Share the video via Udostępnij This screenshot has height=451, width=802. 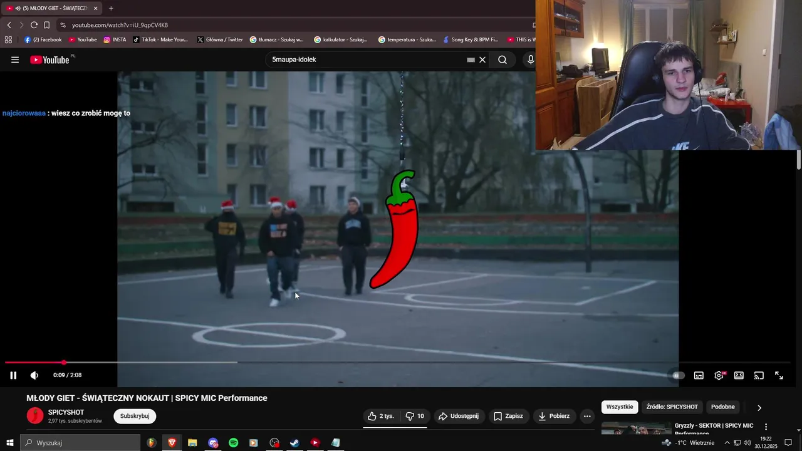[x=459, y=416]
